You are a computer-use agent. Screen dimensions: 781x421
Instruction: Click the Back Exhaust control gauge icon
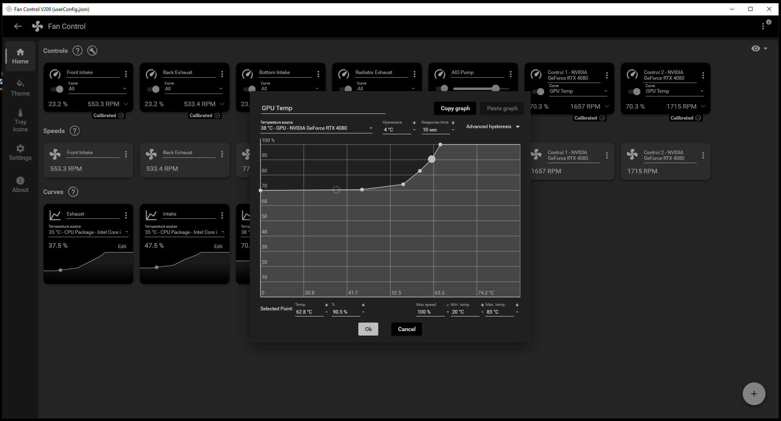pos(151,74)
